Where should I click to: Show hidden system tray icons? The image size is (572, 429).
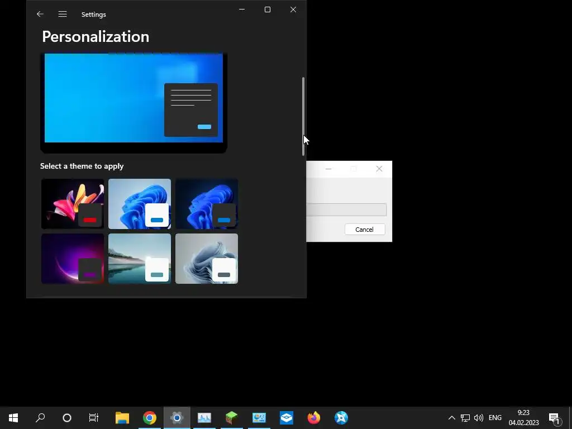451,418
